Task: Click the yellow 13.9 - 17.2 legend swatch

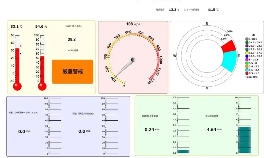Action: coord(247,53)
